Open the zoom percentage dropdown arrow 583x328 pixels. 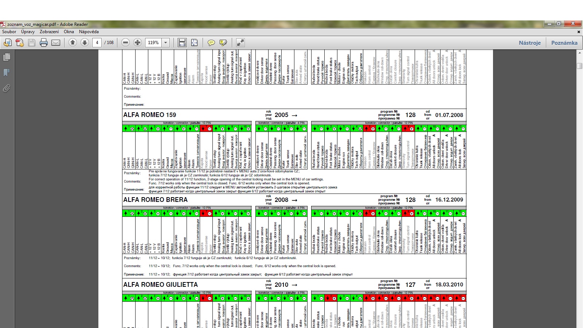[165, 43]
